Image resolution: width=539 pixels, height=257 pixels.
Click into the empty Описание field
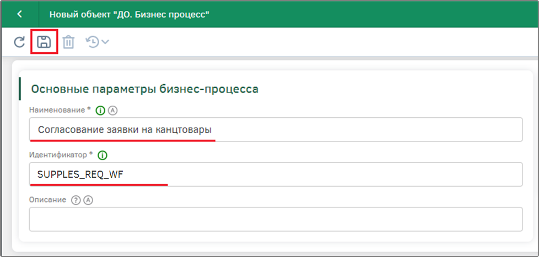[x=276, y=219]
